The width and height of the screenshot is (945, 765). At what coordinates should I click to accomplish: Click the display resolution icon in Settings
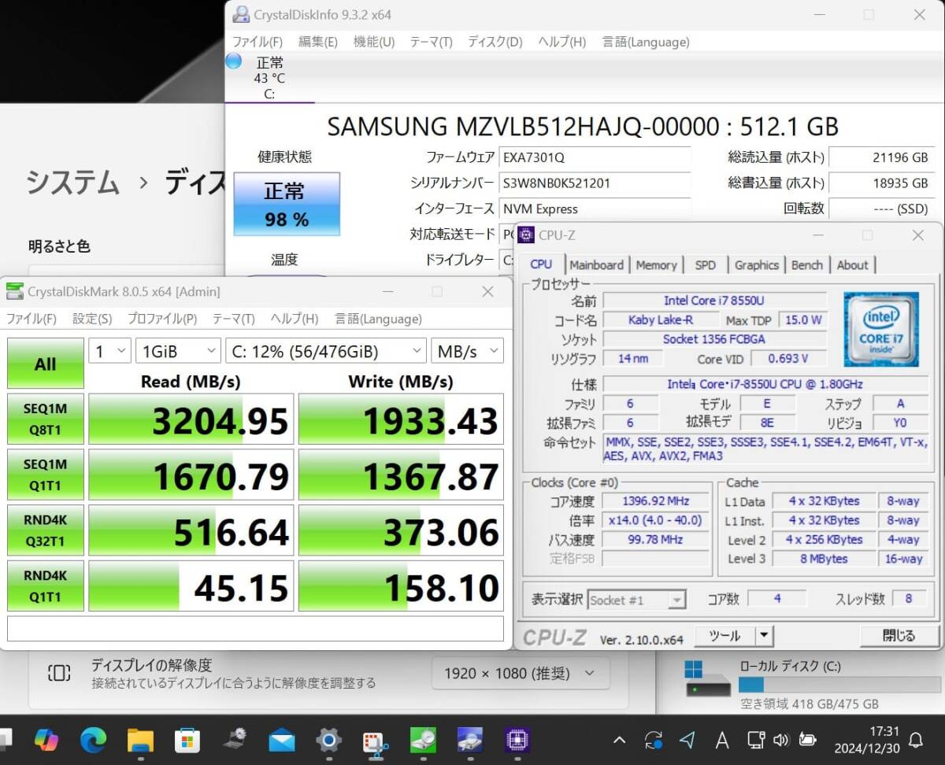tap(59, 673)
